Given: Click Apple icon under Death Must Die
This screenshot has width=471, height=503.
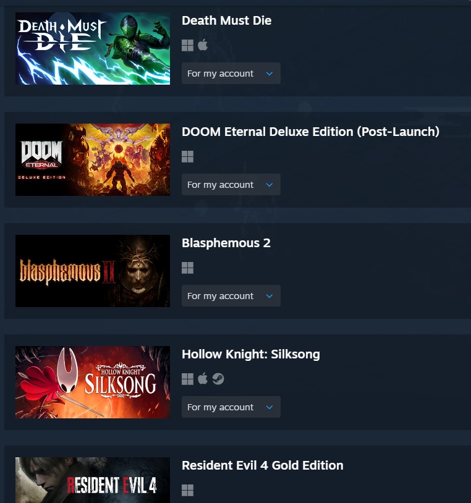Looking at the screenshot, I should pyautogui.click(x=203, y=45).
